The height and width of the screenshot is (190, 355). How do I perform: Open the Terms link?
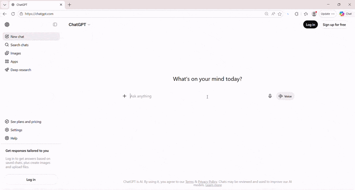pyautogui.click(x=189, y=182)
